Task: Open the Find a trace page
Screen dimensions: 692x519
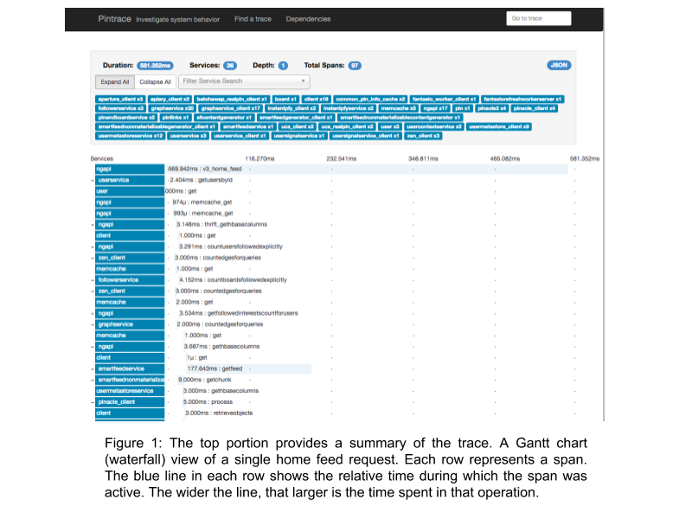Action: (253, 19)
